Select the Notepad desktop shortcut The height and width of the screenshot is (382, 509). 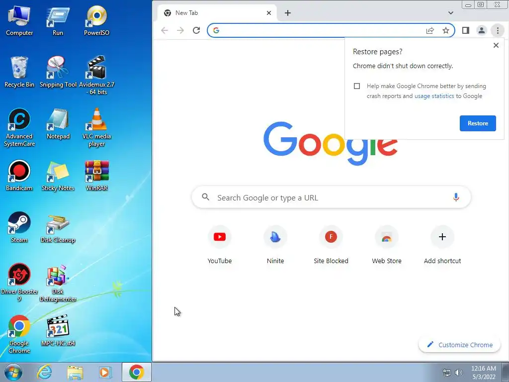(58, 124)
